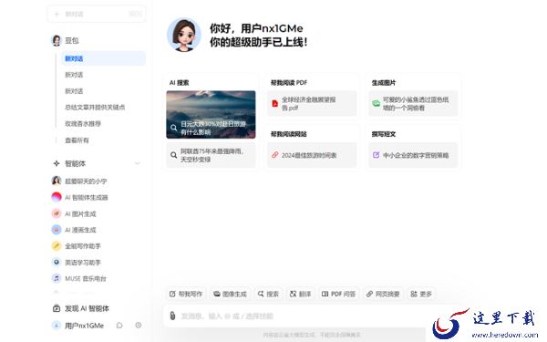The height and width of the screenshot is (342, 547).
Task: Select 阿联酋75年来最强降雨 search suggestion
Action: coord(211,155)
